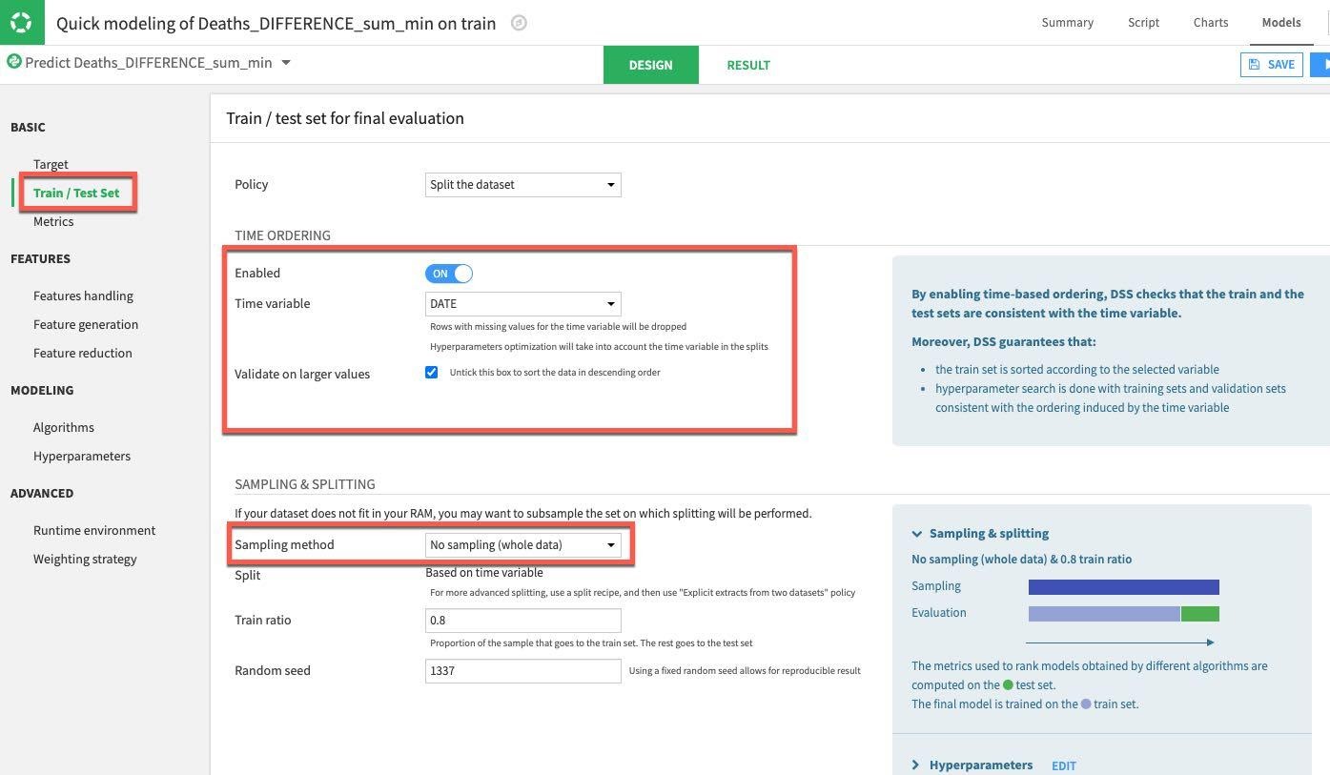Open the Script tab
The width and height of the screenshot is (1330, 775).
[x=1143, y=22]
